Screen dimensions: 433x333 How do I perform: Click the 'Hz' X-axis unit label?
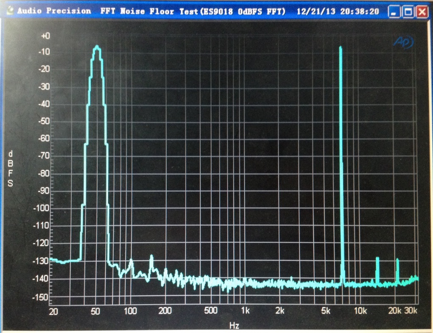coord(234,326)
